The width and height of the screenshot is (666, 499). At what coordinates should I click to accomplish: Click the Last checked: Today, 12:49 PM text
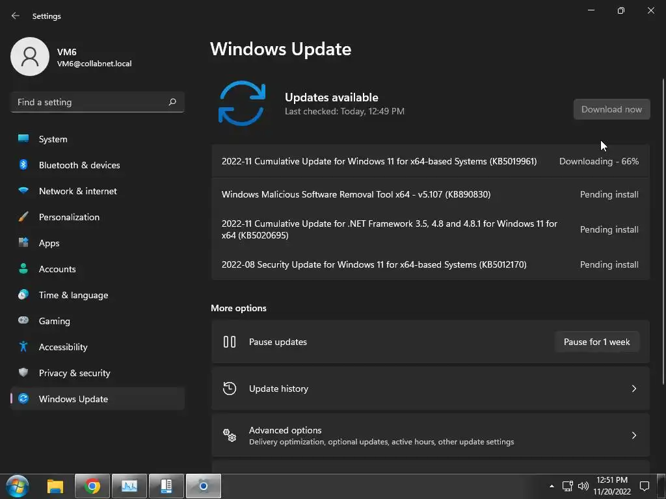(345, 111)
